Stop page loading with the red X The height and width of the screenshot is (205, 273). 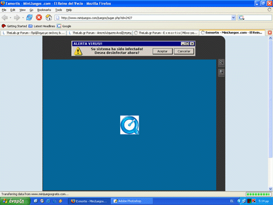click(x=39, y=17)
